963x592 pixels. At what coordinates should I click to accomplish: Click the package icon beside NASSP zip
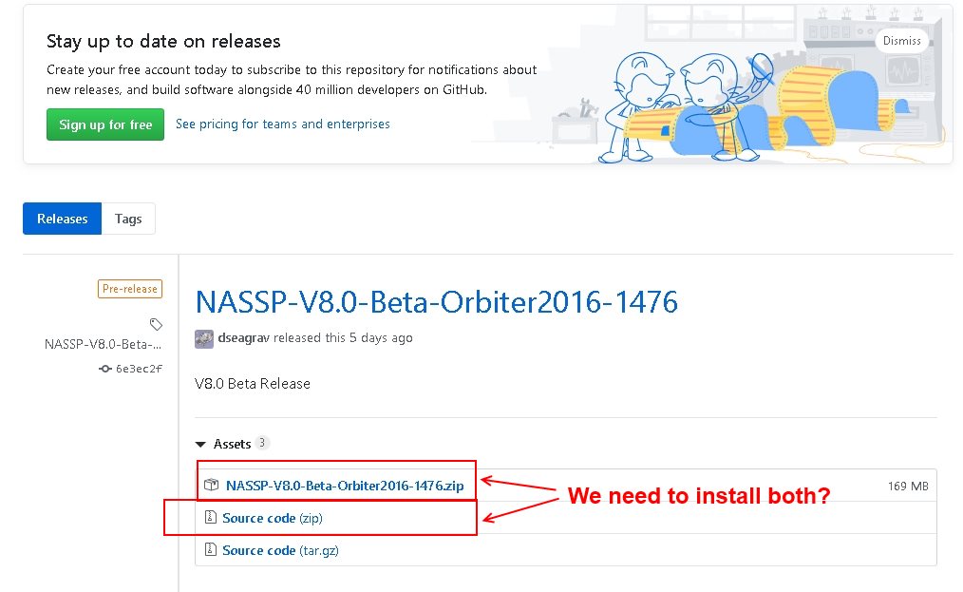tap(212, 486)
